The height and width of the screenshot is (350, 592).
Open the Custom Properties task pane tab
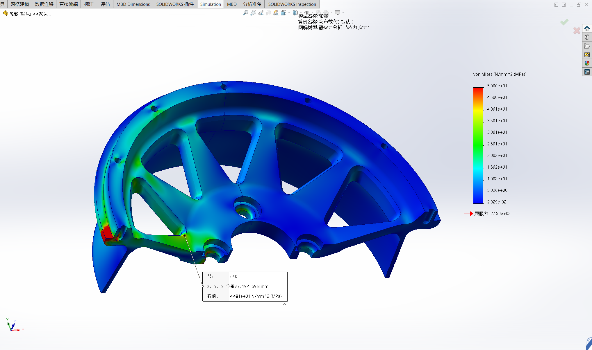[x=587, y=72]
